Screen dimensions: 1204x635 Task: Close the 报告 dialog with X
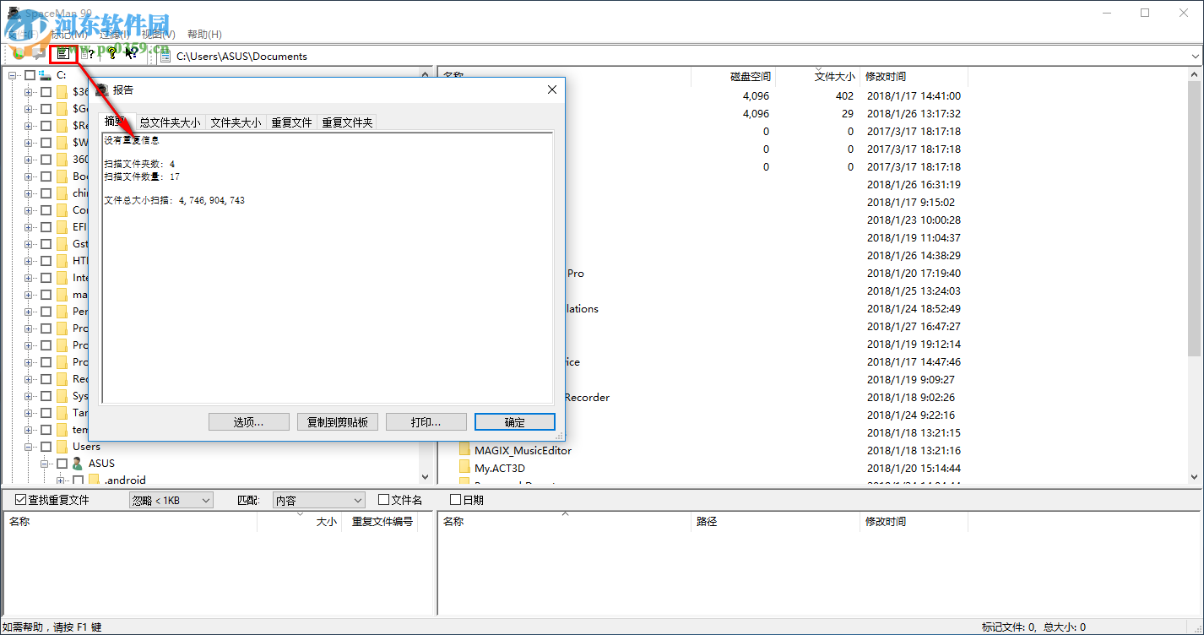552,90
